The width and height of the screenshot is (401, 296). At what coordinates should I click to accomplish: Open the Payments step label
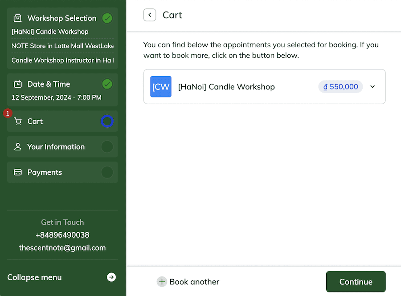pos(45,172)
